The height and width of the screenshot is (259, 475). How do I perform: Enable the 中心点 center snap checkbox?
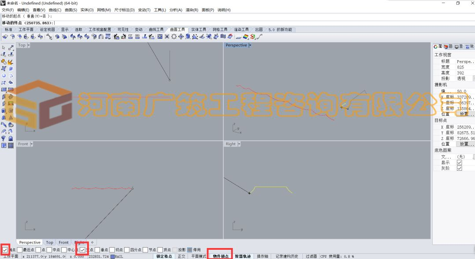[x=64, y=250]
